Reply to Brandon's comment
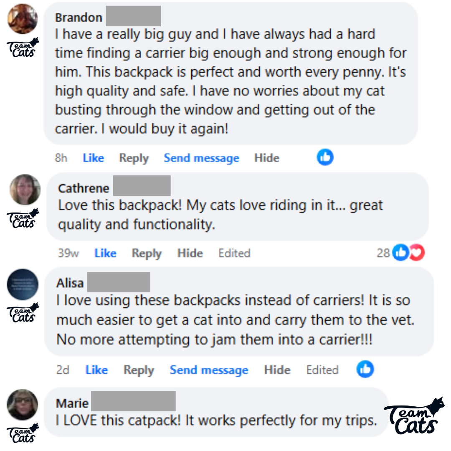Image resolution: width=451 pixels, height=451 pixels. 134,158
